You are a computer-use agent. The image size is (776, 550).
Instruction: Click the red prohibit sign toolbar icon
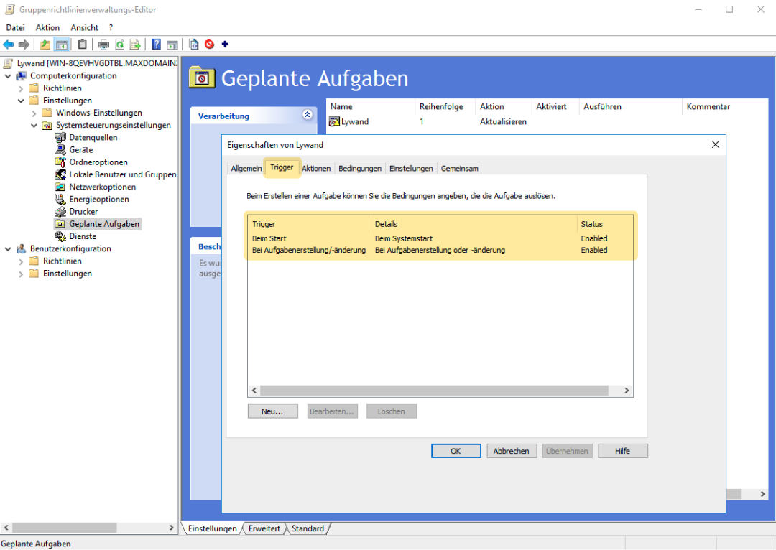[209, 45]
